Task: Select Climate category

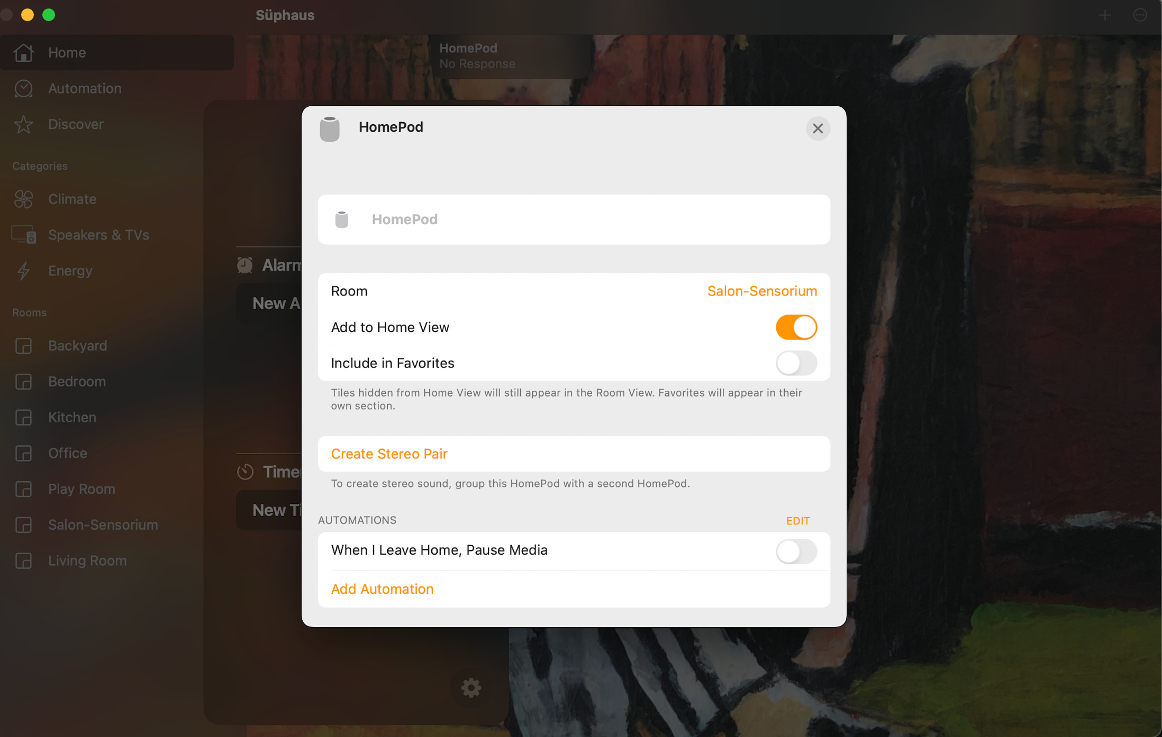Action: click(x=117, y=199)
